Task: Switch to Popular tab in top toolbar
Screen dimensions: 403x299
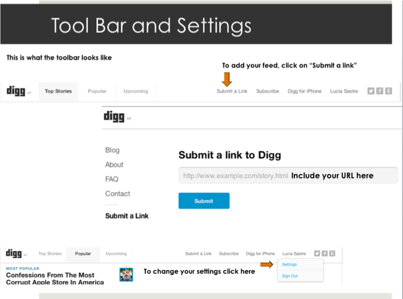Action: point(97,91)
